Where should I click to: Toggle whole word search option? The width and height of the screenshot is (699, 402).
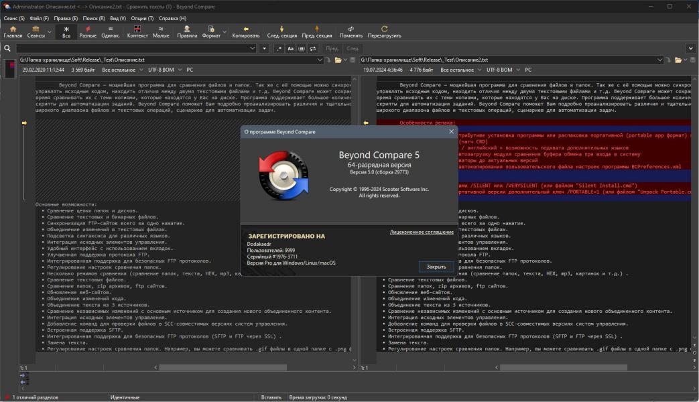pyautogui.click(x=302, y=48)
